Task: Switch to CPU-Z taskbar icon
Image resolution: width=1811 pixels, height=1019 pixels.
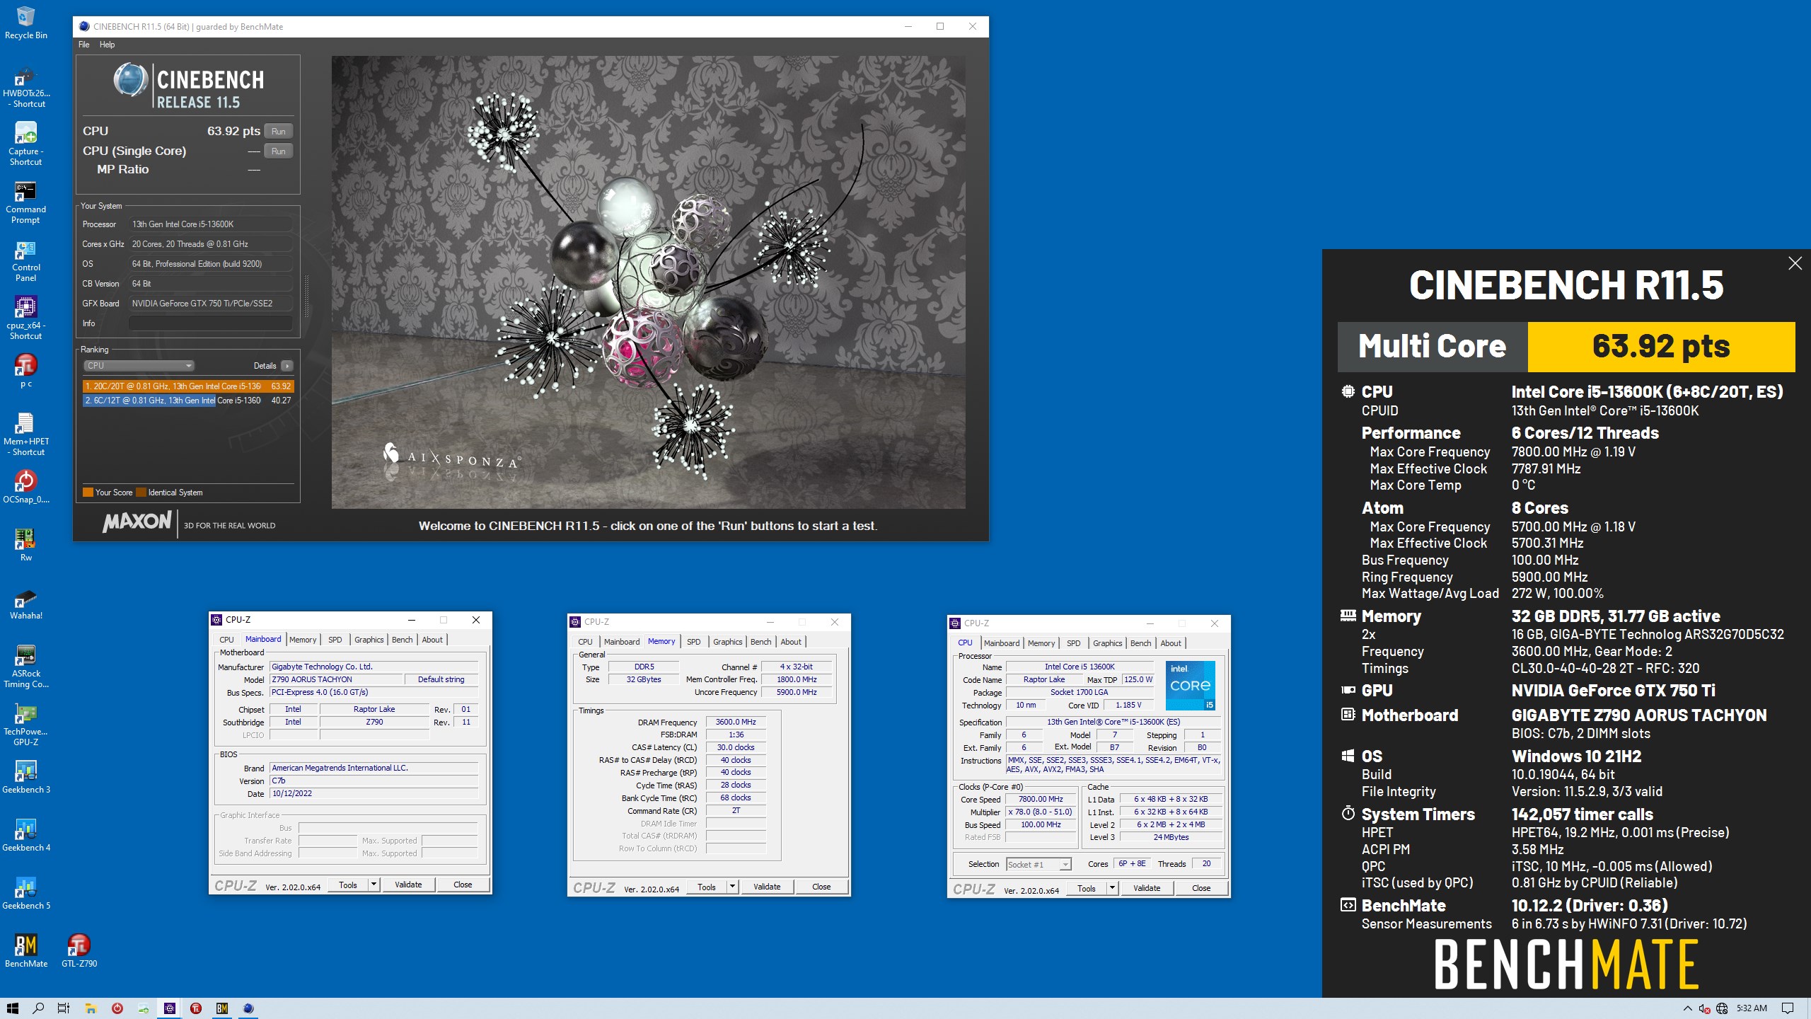Action: 170,1008
